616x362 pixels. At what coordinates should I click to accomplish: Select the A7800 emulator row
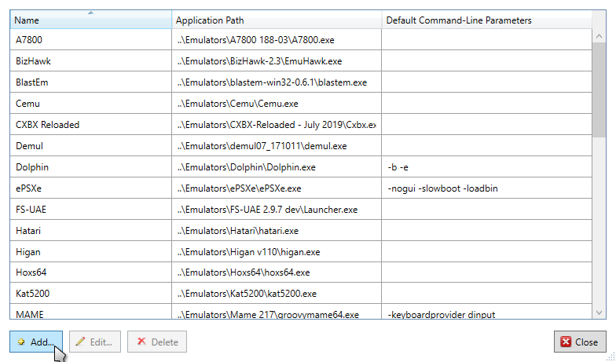point(301,39)
